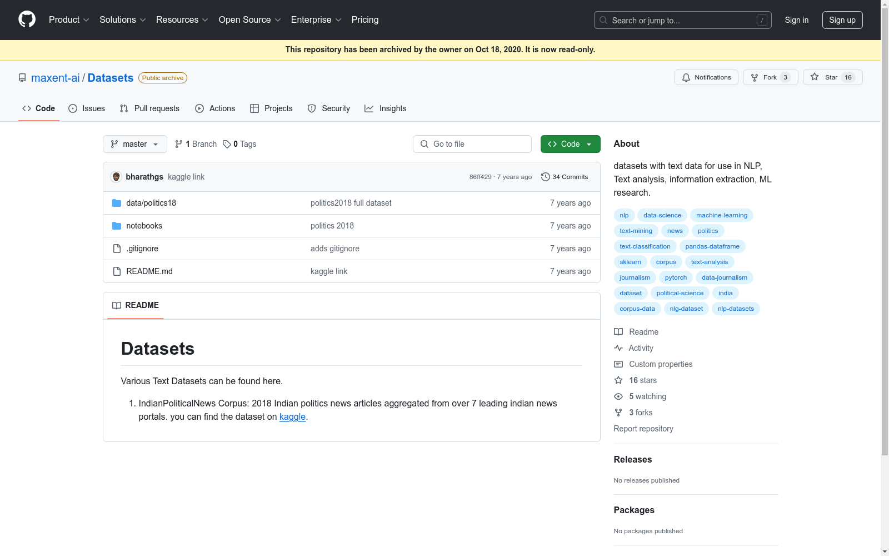889x556 pixels.
Task: Click the india topic tag
Action: 725,293
